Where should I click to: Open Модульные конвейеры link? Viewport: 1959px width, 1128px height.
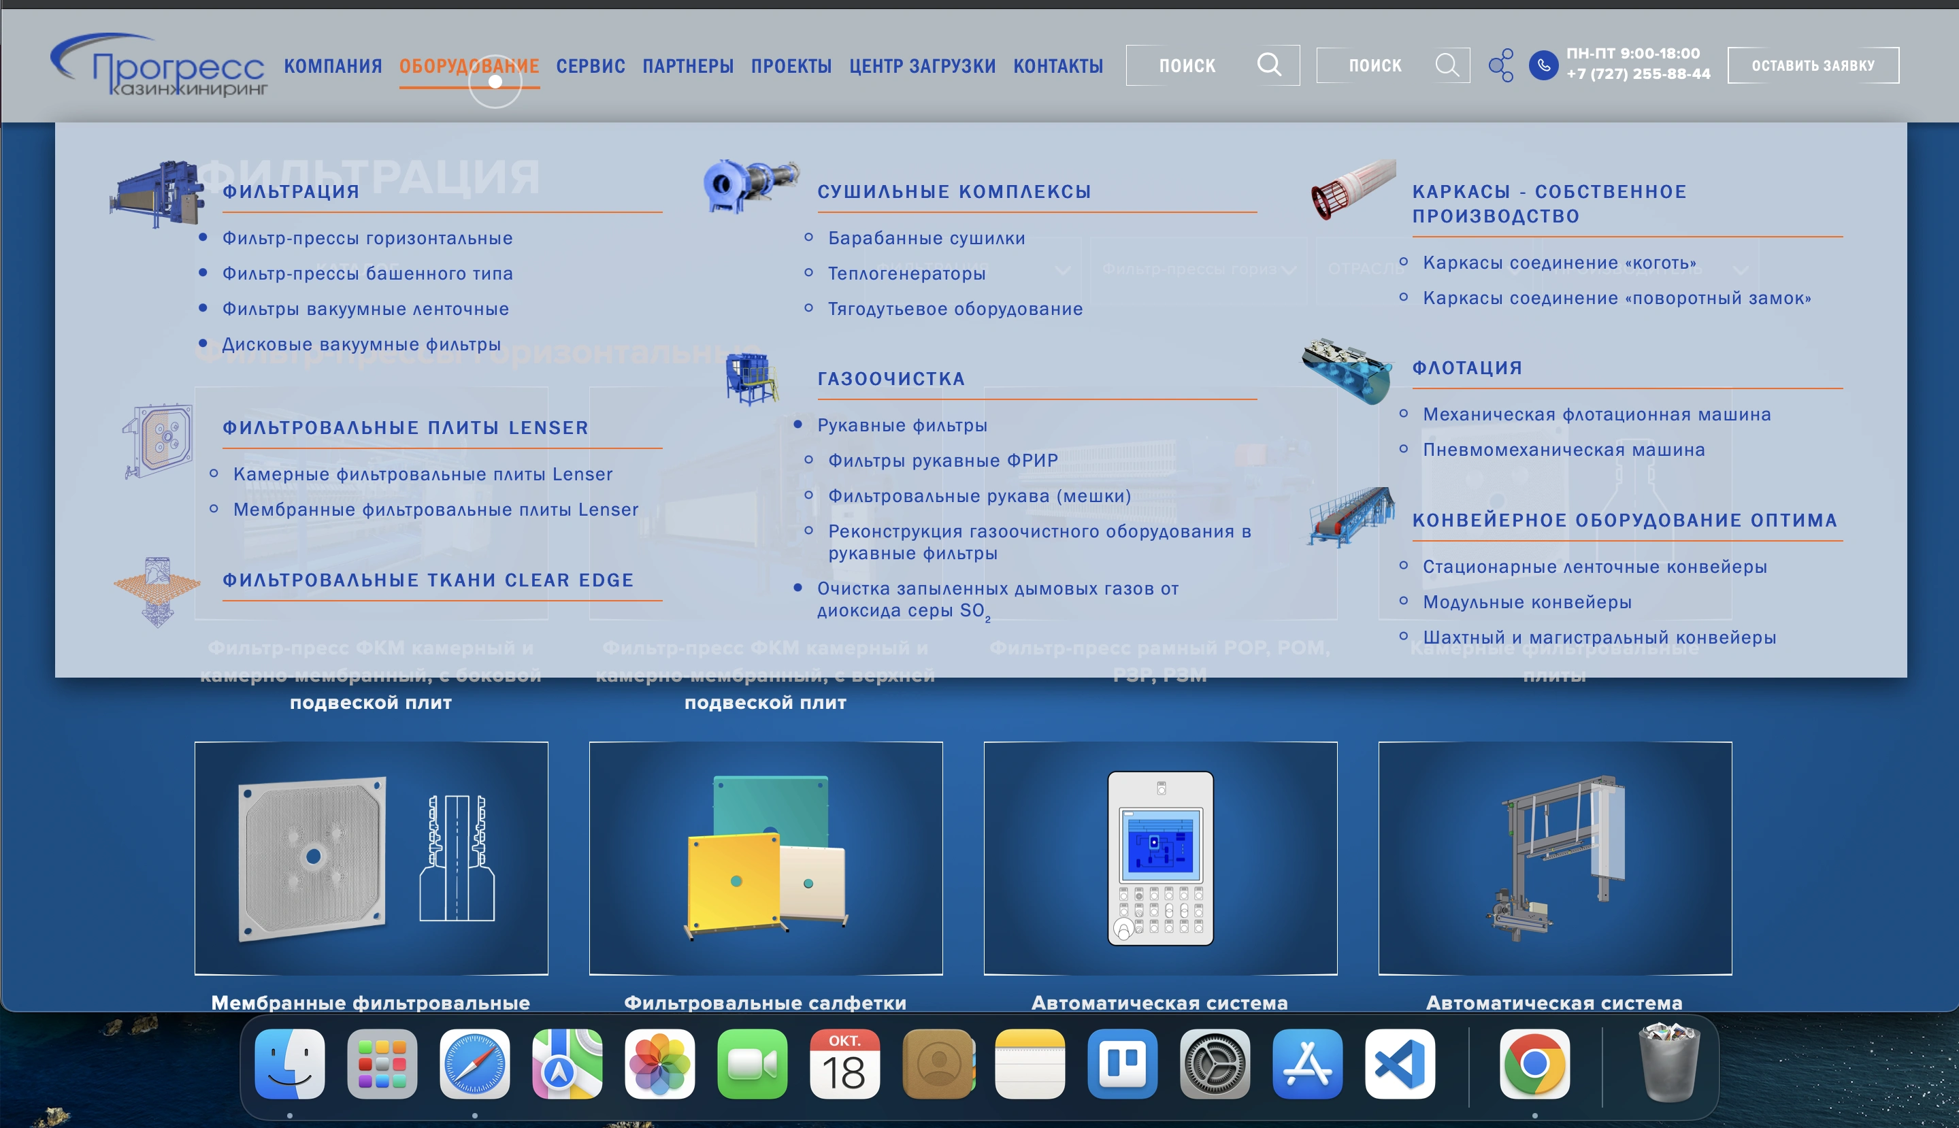click(x=1527, y=602)
